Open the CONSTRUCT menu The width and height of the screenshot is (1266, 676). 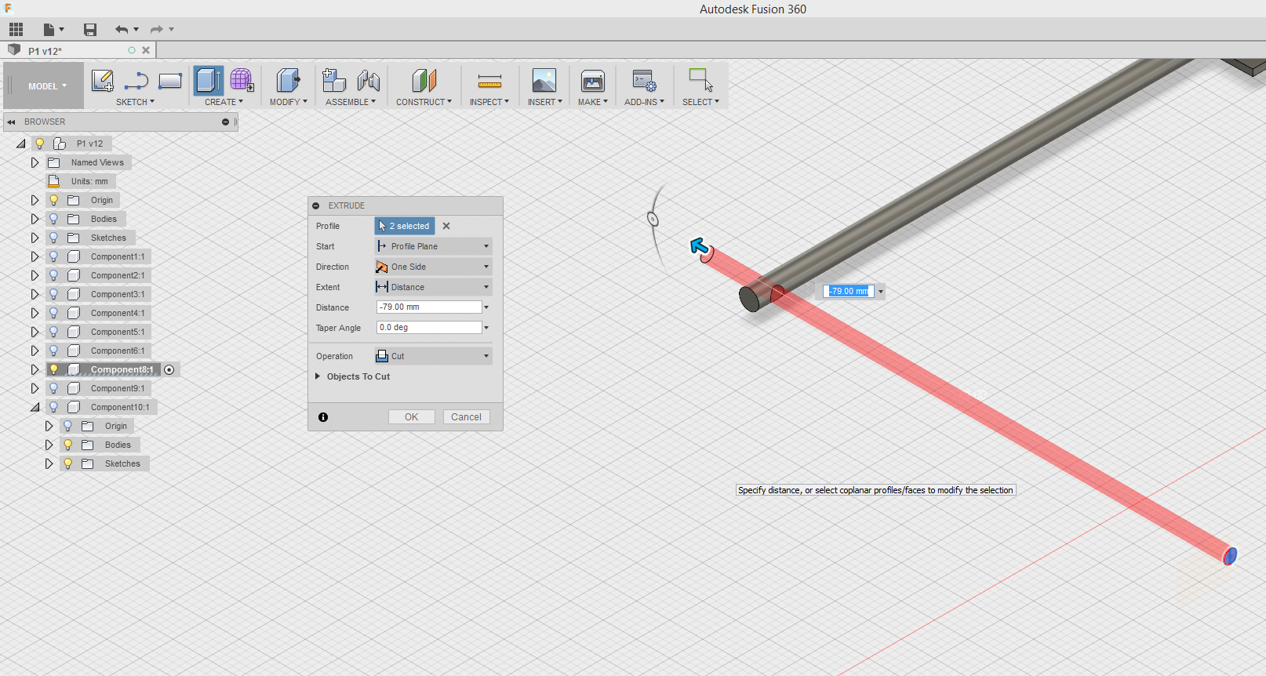click(x=424, y=102)
